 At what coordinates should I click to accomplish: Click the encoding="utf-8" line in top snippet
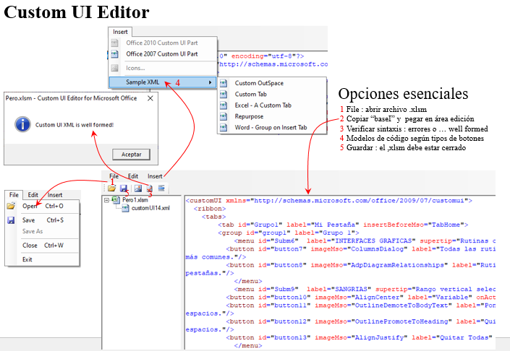coord(261,56)
